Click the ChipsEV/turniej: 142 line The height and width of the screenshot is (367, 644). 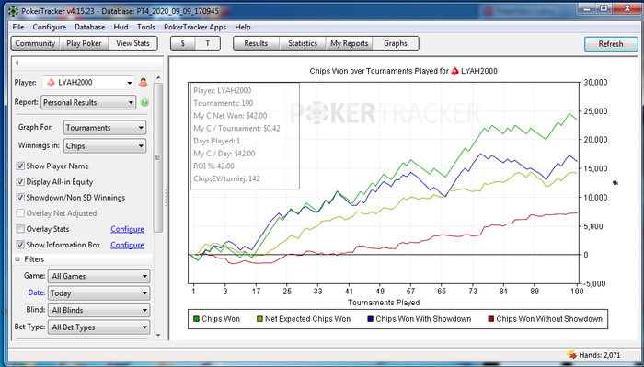(x=226, y=178)
